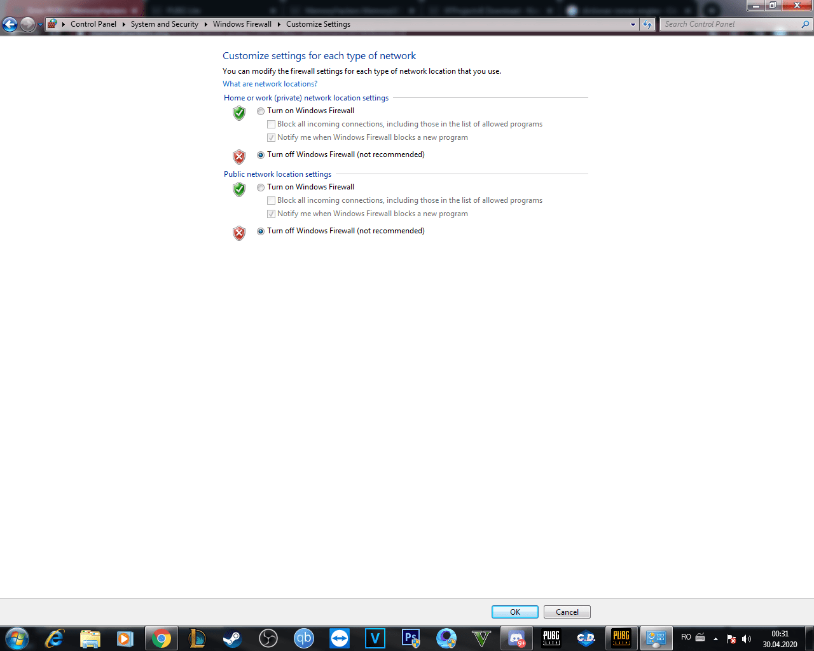The height and width of the screenshot is (651, 814).
Task: Open the blue V app on taskbar
Action: 375,638
